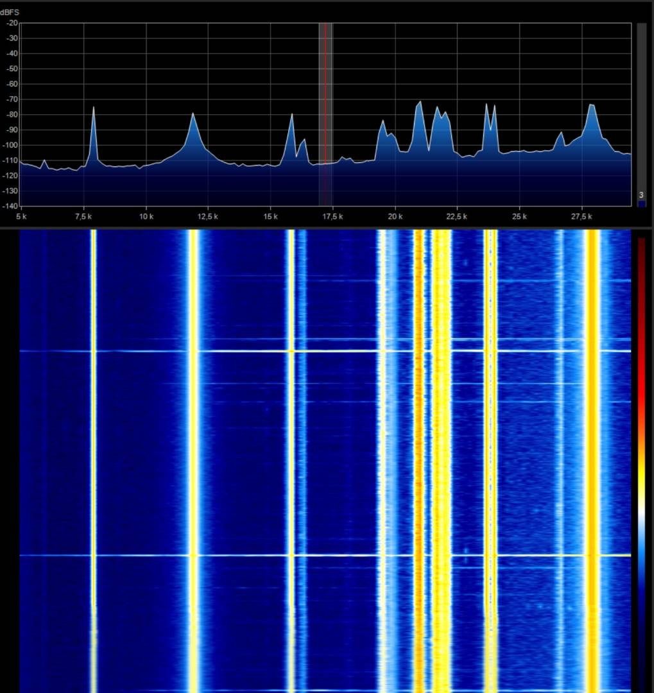Click the "20 k" frequency axis label

click(x=395, y=218)
